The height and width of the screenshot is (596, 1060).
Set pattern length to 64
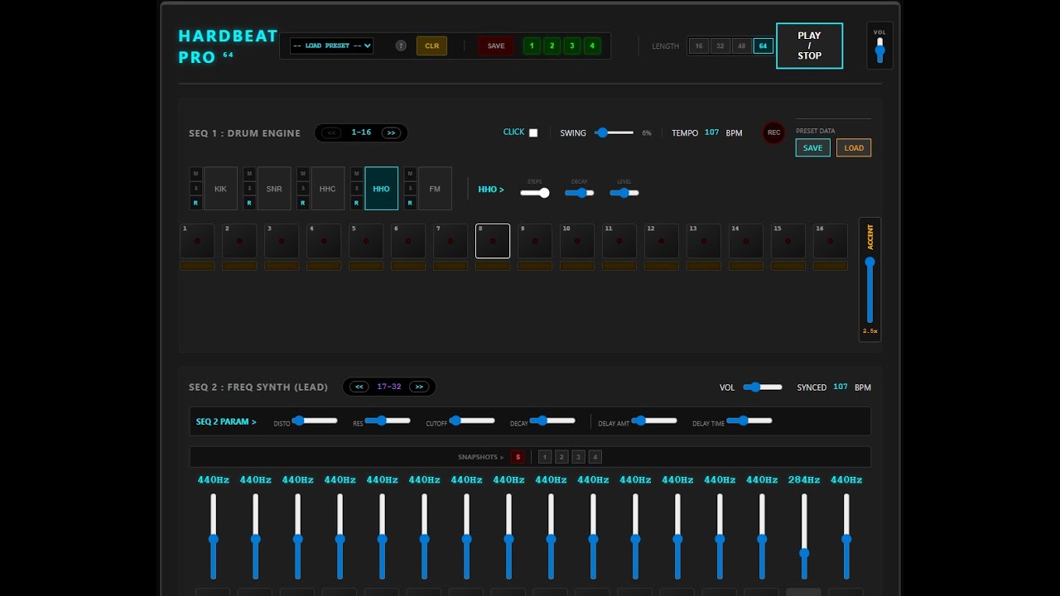tap(764, 46)
